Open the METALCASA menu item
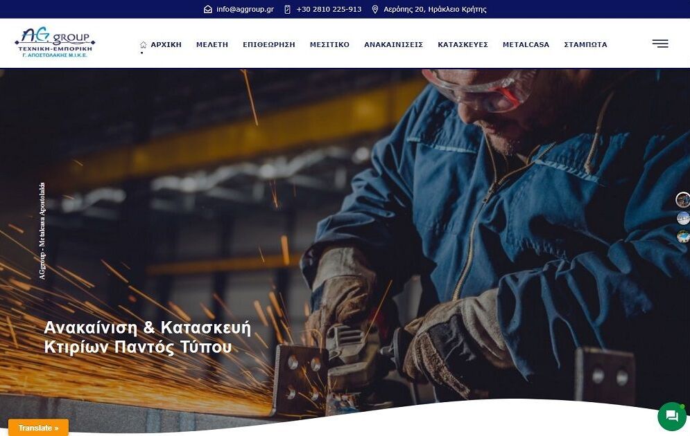The image size is (690, 436). pyautogui.click(x=526, y=45)
